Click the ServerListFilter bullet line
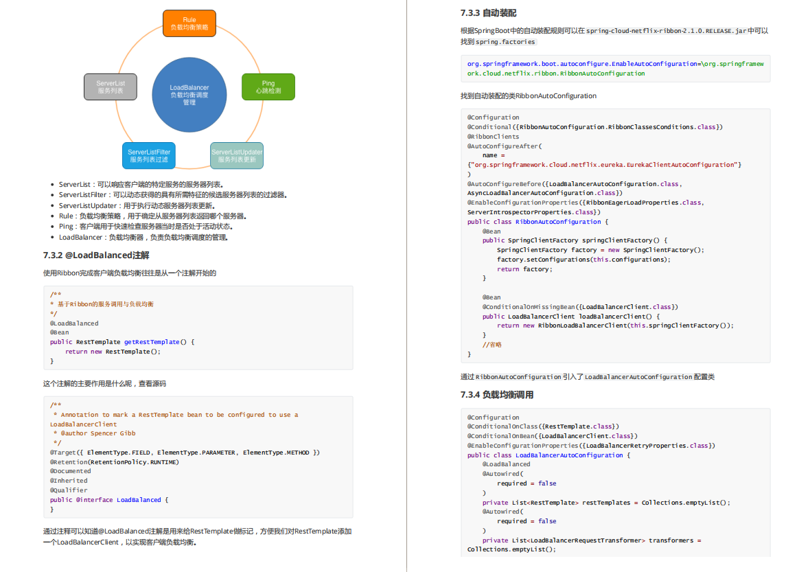This screenshot has width=797, height=572. click(173, 195)
